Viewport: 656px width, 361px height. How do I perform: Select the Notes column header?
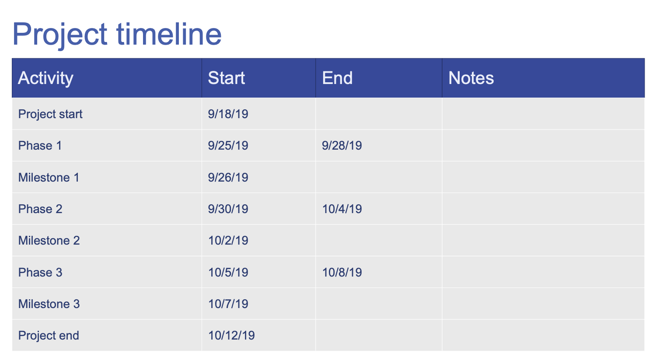click(471, 78)
